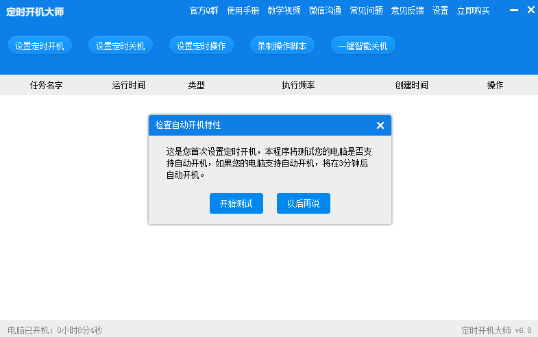Choose 以后再说 to postpone the test
538x337 pixels.
304,203
